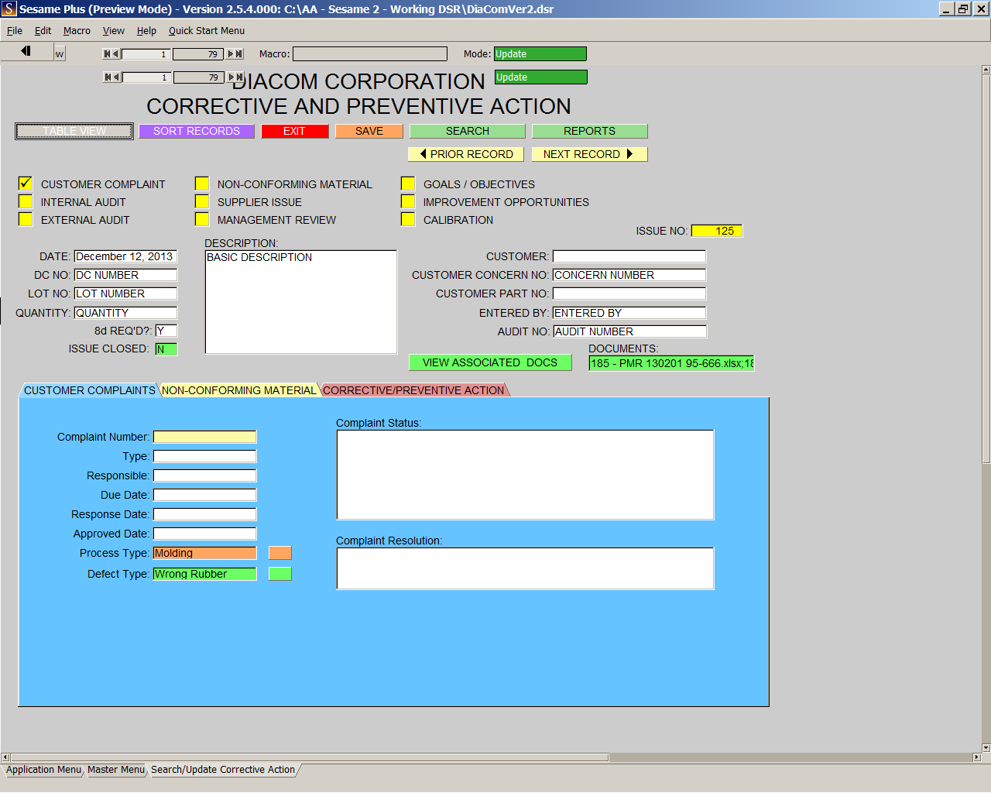Jump to first record in top toolbar navigator
The image size is (991, 793).
click(107, 54)
